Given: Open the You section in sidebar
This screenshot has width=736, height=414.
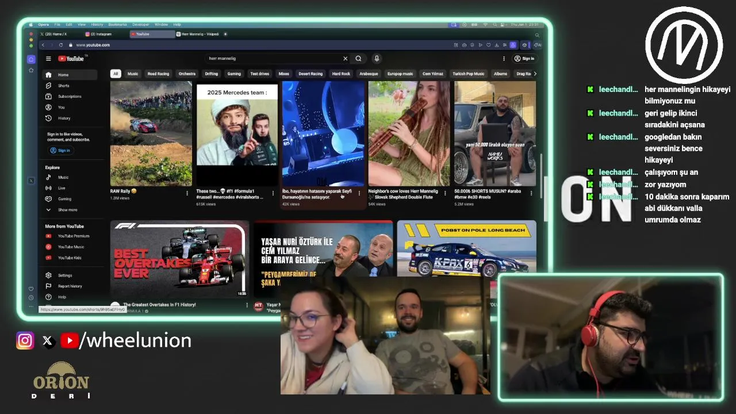Looking at the screenshot, I should pos(69,108).
